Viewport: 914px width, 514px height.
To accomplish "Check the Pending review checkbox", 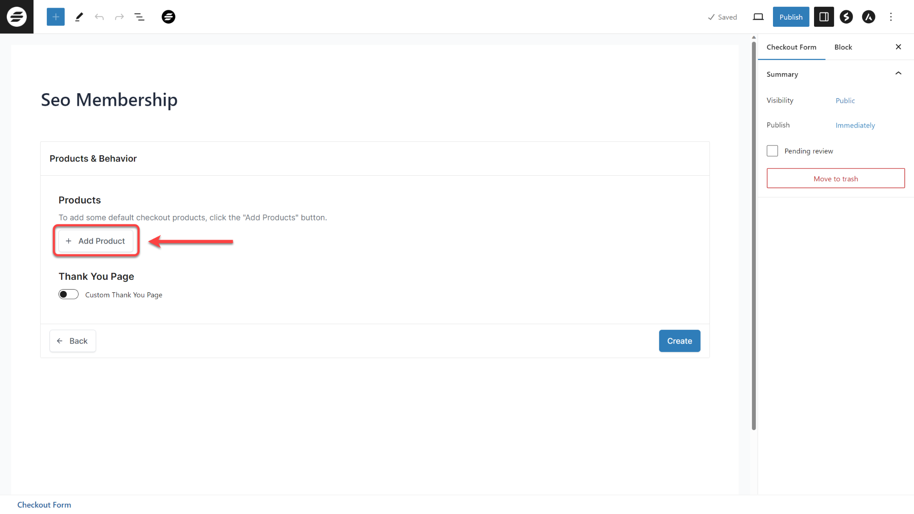I will 772,151.
